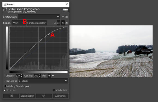Click the Farbkurven curves tool icon
158x102 pixels.
tap(5, 9)
